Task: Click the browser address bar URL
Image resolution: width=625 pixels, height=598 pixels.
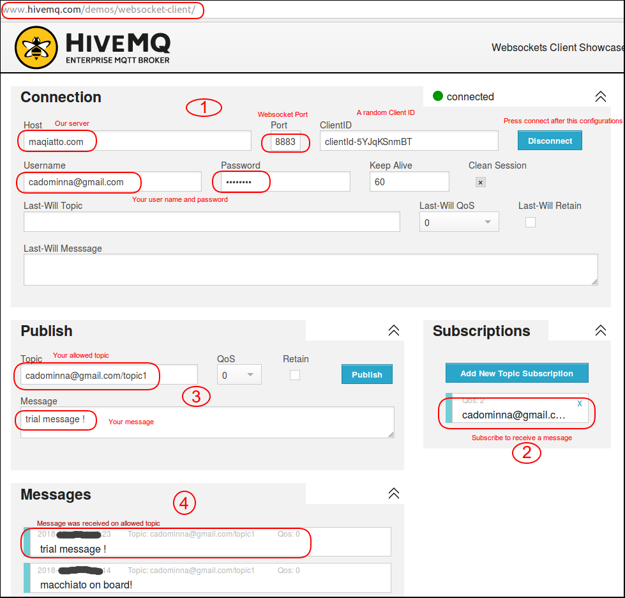Action: 100,10
